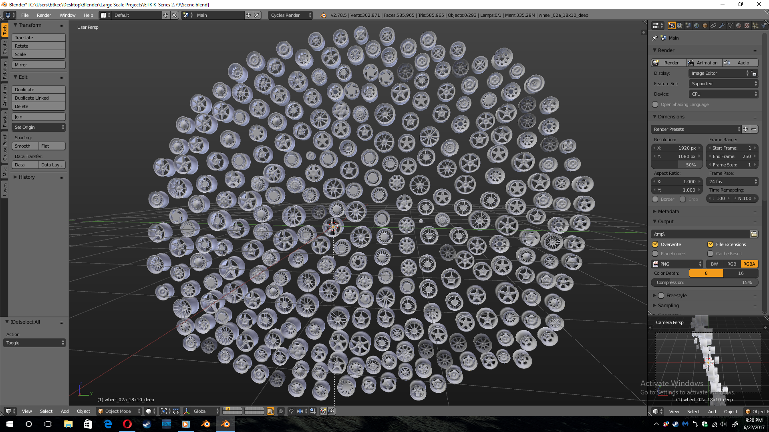Open the Window menu
The image size is (769, 432).
pos(67,15)
